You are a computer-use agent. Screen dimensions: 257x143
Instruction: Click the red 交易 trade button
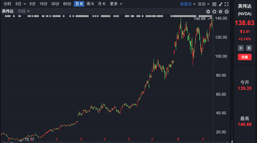[x=245, y=57]
